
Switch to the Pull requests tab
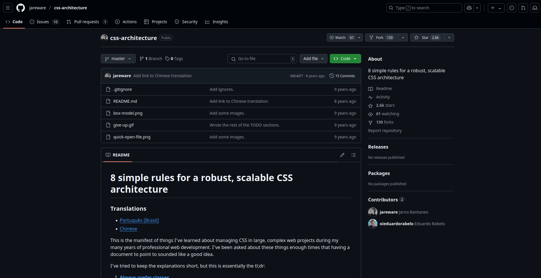pyautogui.click(x=87, y=21)
